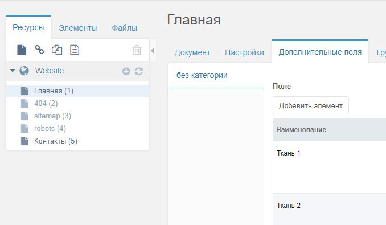Refresh the Website resource tree

[x=139, y=71]
